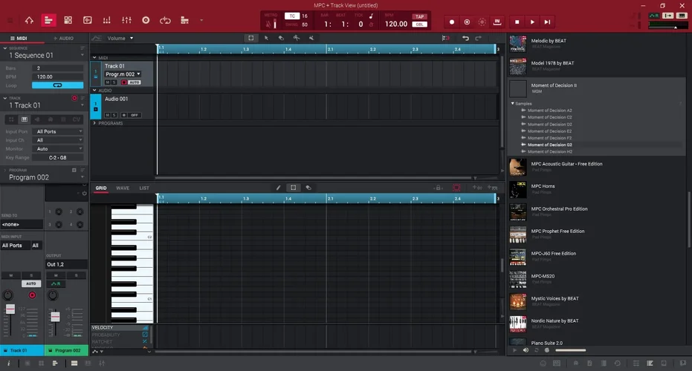Click the mixer icon in bottom bar
This screenshot has width=692, height=371.
pyautogui.click(x=102, y=363)
